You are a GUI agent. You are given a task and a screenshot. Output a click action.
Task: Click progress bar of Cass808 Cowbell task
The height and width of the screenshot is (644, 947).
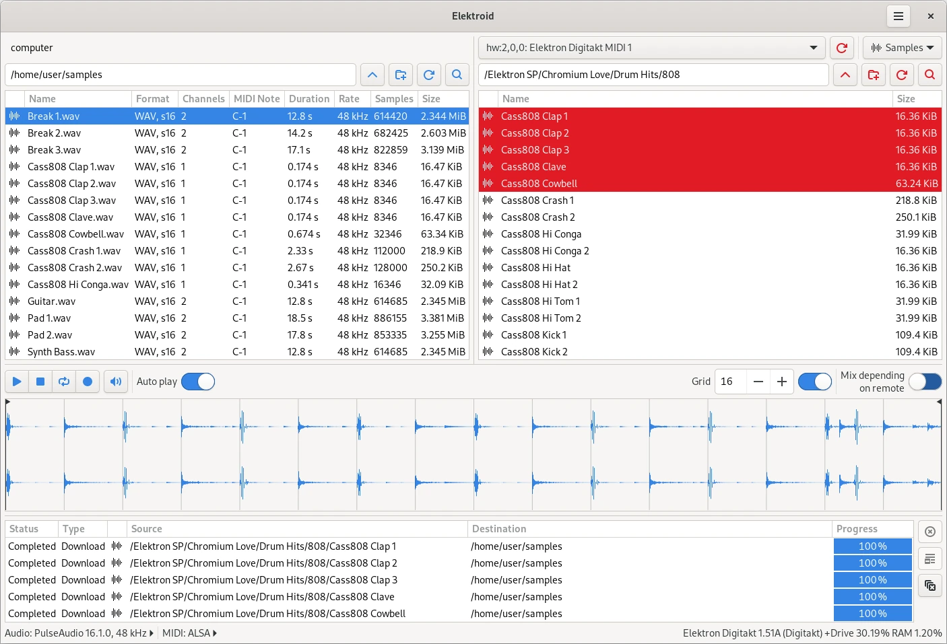(873, 614)
